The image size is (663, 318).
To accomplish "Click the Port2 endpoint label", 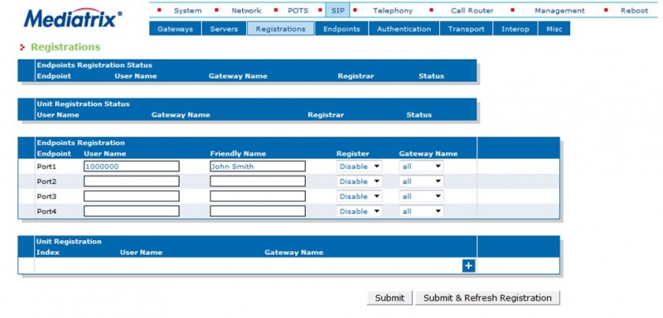I will pyautogui.click(x=46, y=181).
